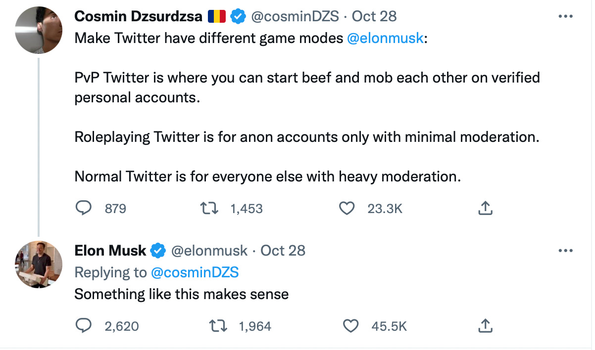
Task: Reply to Elon Musk's tweet via the comment icon
Action: tap(84, 326)
